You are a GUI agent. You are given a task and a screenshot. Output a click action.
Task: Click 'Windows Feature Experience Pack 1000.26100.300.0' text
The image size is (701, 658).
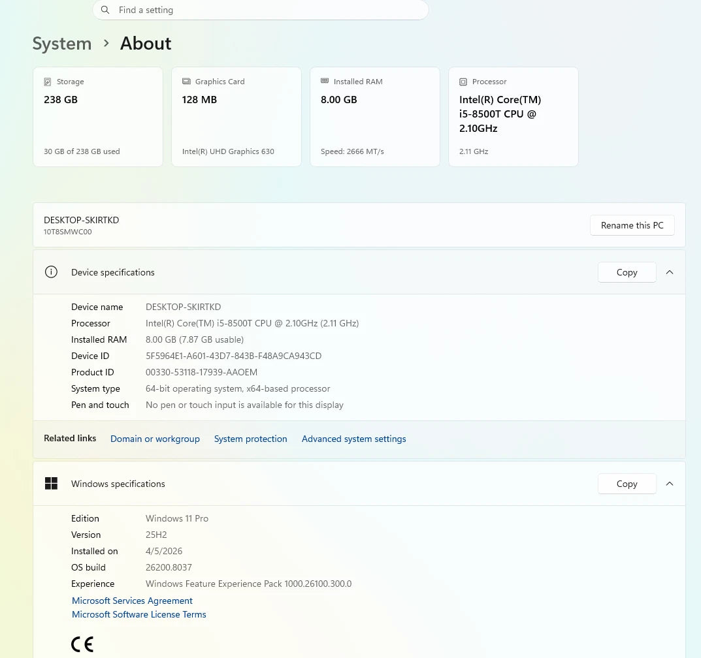tap(248, 584)
